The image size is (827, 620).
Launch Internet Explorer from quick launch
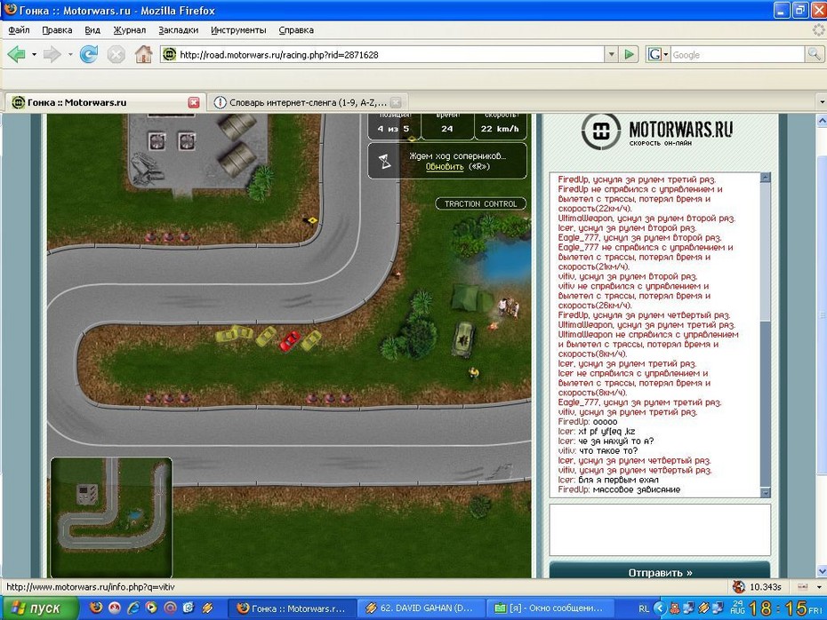[132, 608]
